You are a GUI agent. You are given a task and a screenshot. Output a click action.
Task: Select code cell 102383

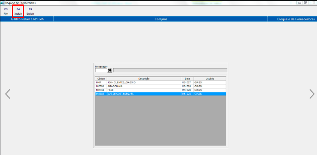pyautogui.click(x=101, y=86)
